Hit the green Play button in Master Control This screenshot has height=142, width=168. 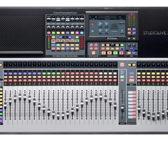(115, 53)
